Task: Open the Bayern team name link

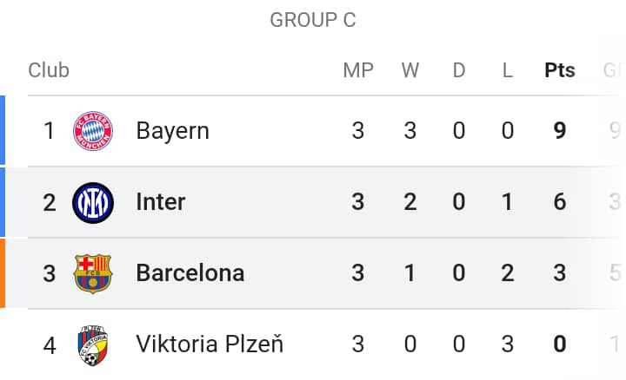Action: click(172, 131)
